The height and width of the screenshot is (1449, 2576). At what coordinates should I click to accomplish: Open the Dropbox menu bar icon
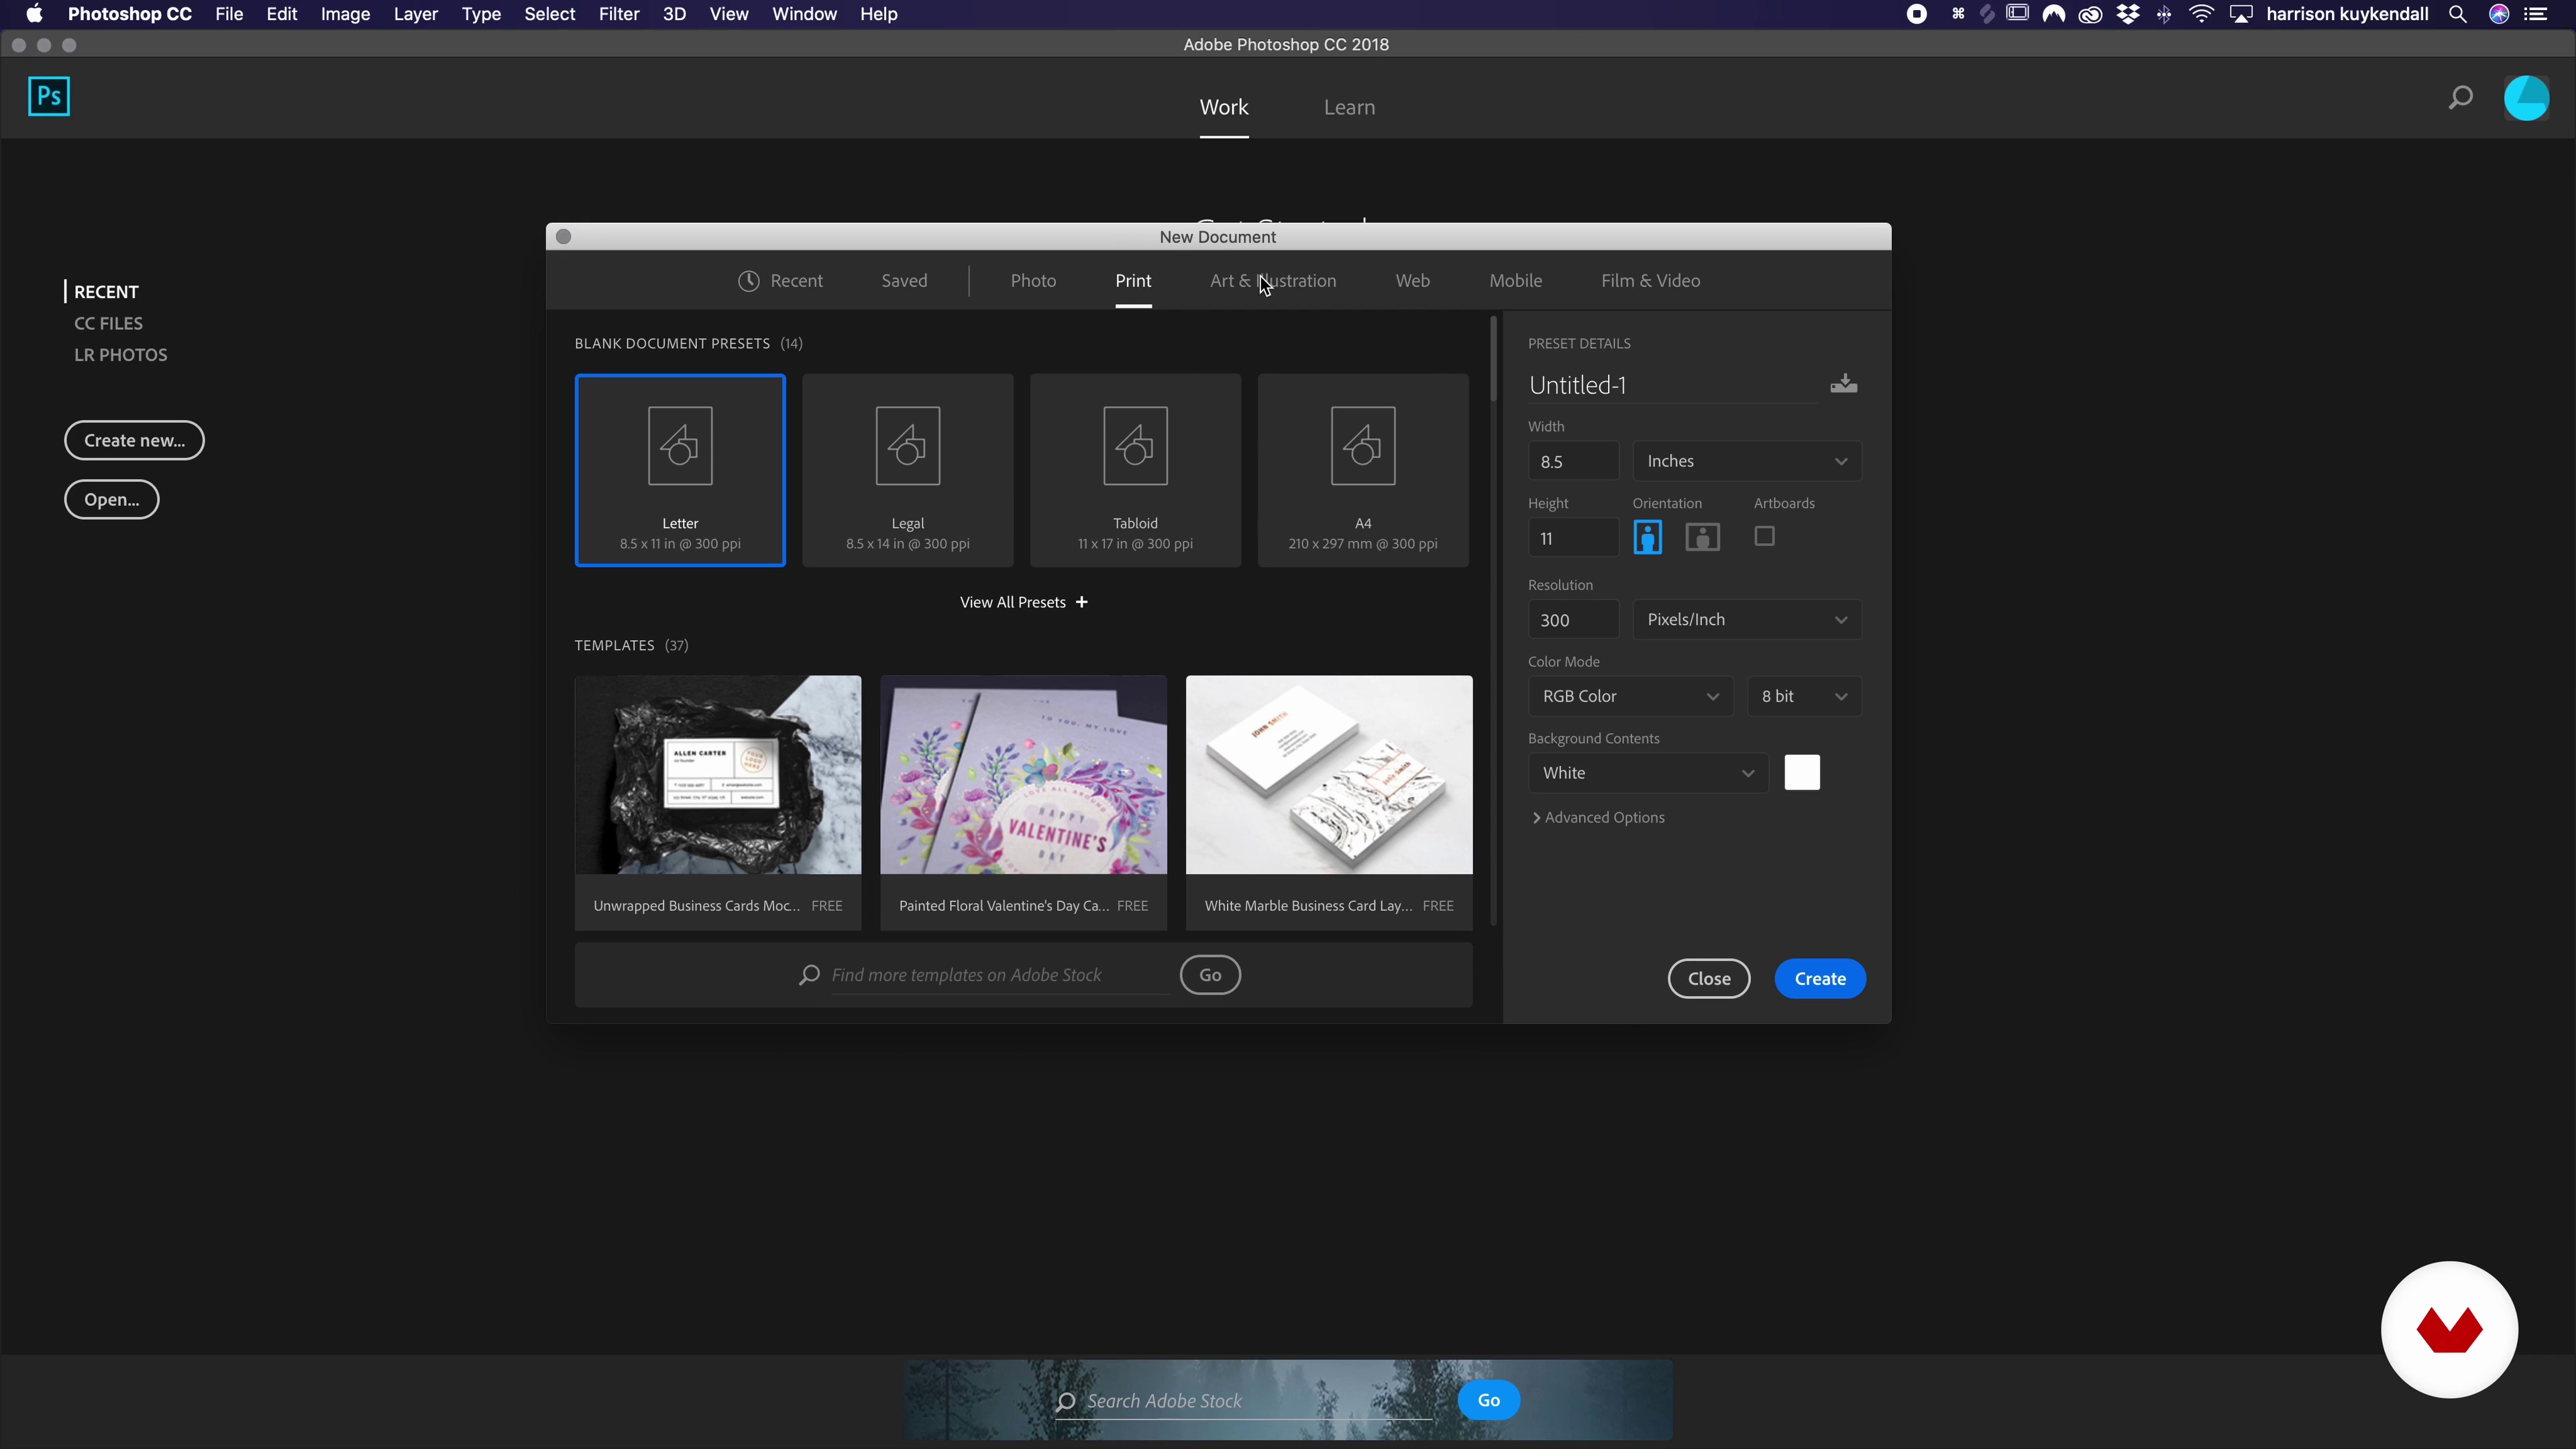(2128, 14)
